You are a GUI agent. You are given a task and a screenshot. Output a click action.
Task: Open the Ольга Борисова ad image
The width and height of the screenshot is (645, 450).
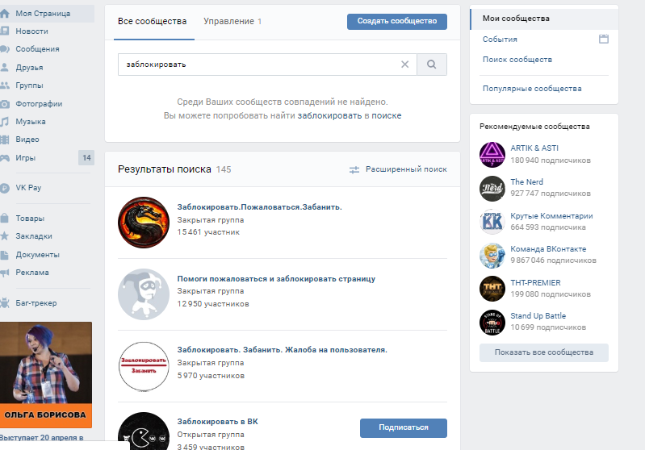tap(46, 375)
